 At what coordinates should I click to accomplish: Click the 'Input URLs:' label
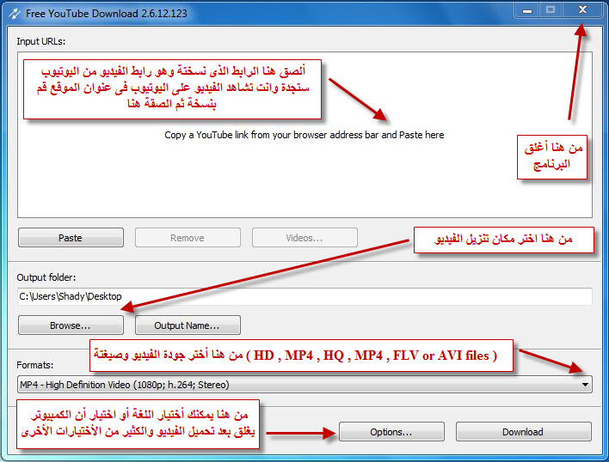[40, 41]
